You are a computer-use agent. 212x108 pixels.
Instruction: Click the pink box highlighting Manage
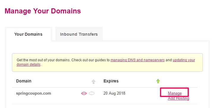click(x=174, y=92)
